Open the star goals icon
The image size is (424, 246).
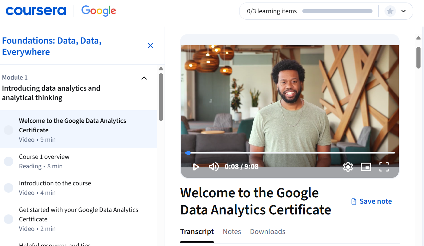[390, 11]
